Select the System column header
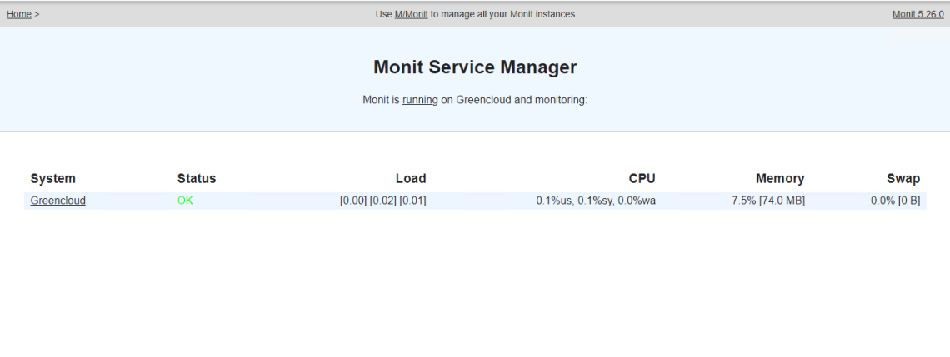This screenshot has height=357, width=950. [53, 178]
